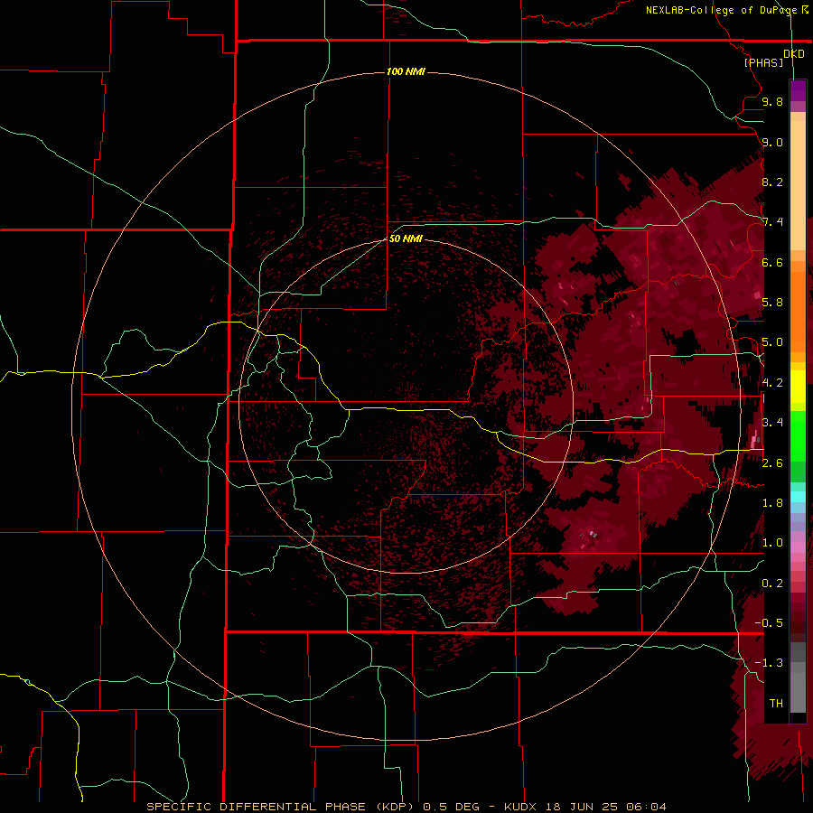This screenshot has height=813, width=813.
Task: Pick the bright green band of the color bar
Action: point(798,436)
